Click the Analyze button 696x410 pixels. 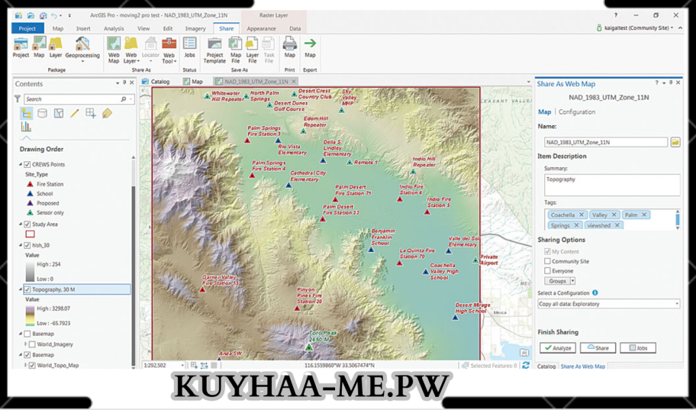click(557, 348)
